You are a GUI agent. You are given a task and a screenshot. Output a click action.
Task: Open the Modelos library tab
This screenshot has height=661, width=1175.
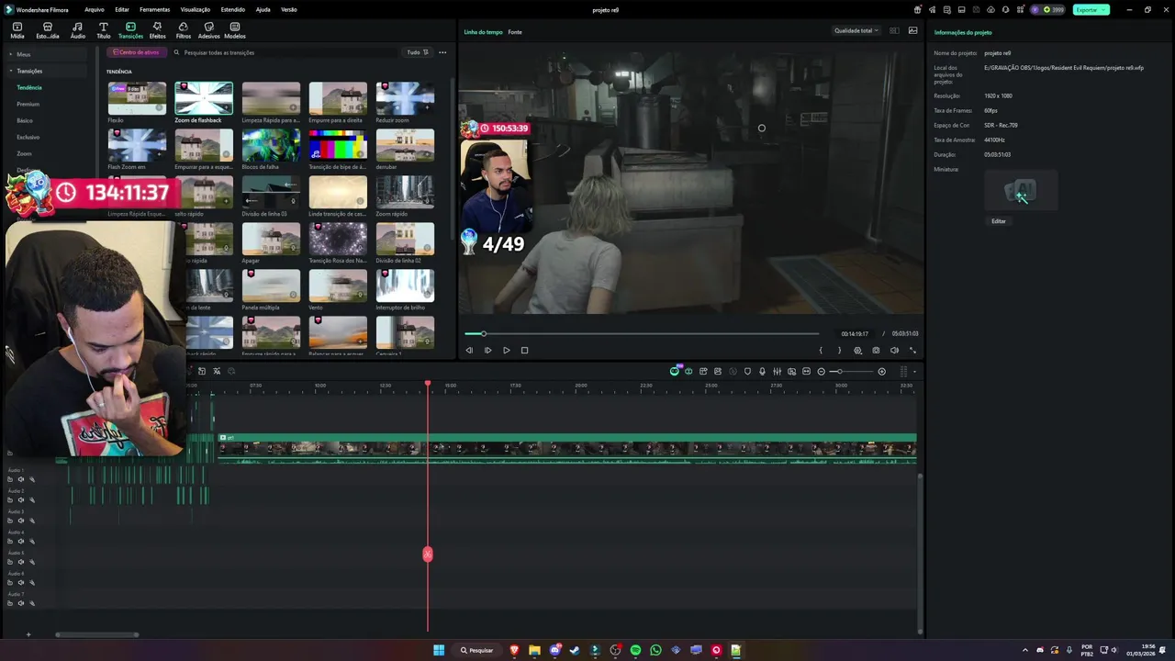click(x=235, y=30)
